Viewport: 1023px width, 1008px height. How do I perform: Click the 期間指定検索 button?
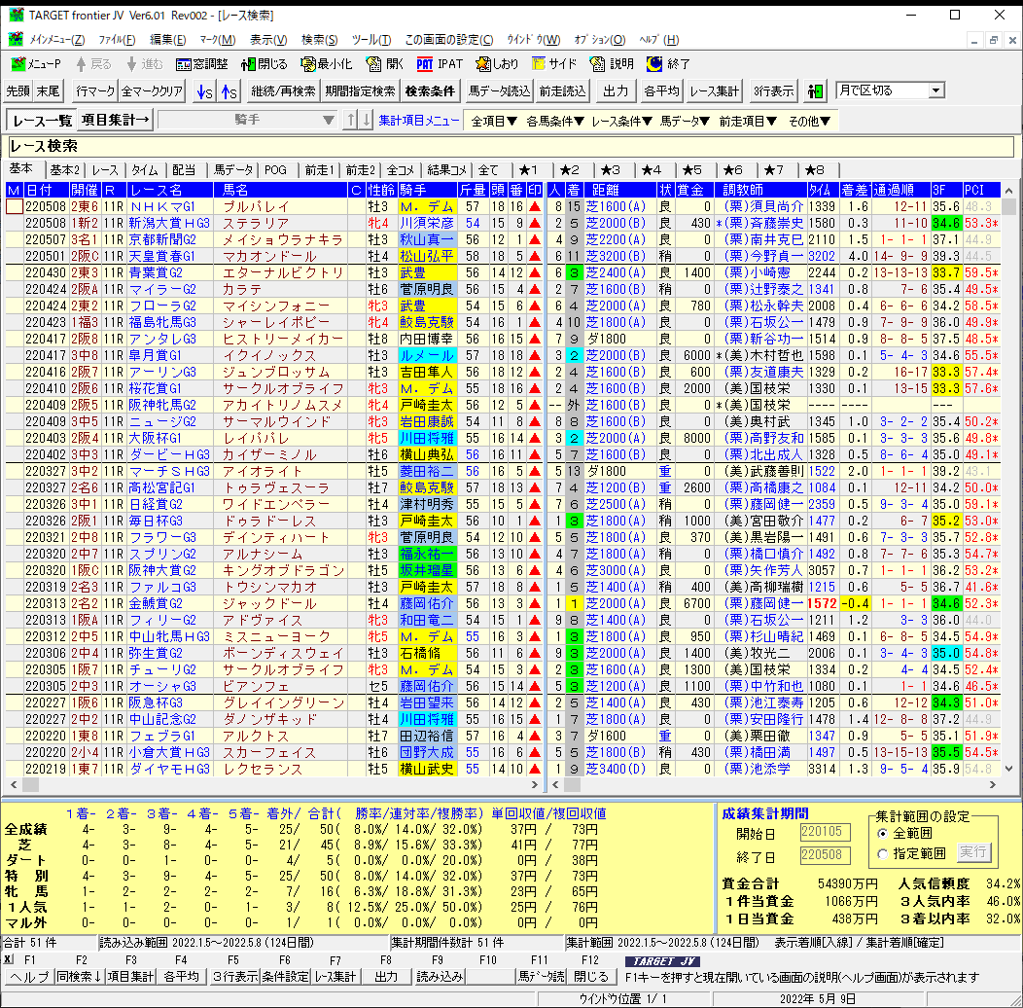[360, 91]
